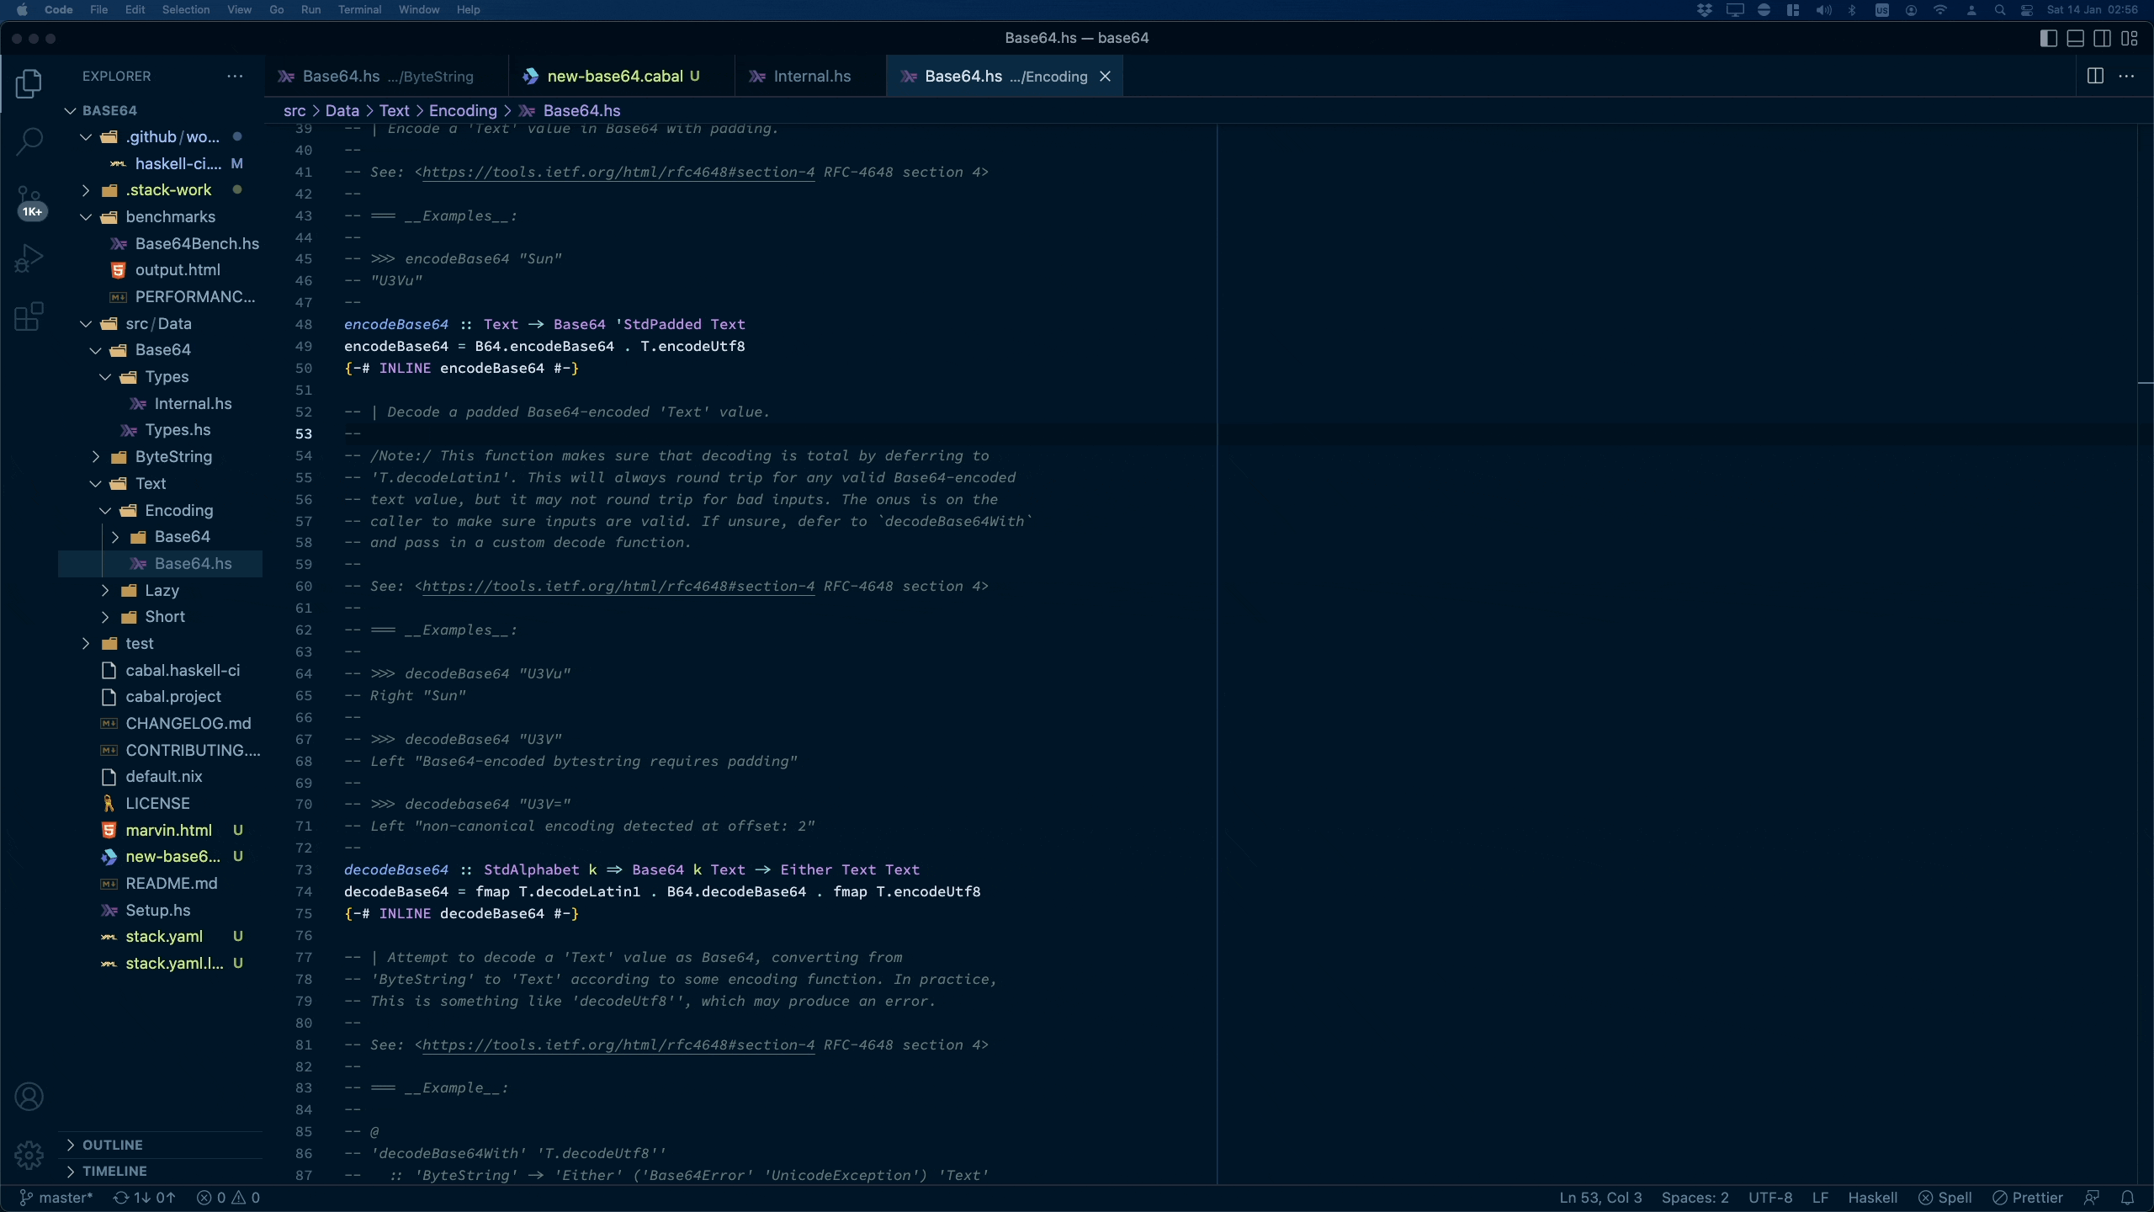Open the Extensions view
The height and width of the screenshot is (1212, 2154).
[x=30, y=316]
